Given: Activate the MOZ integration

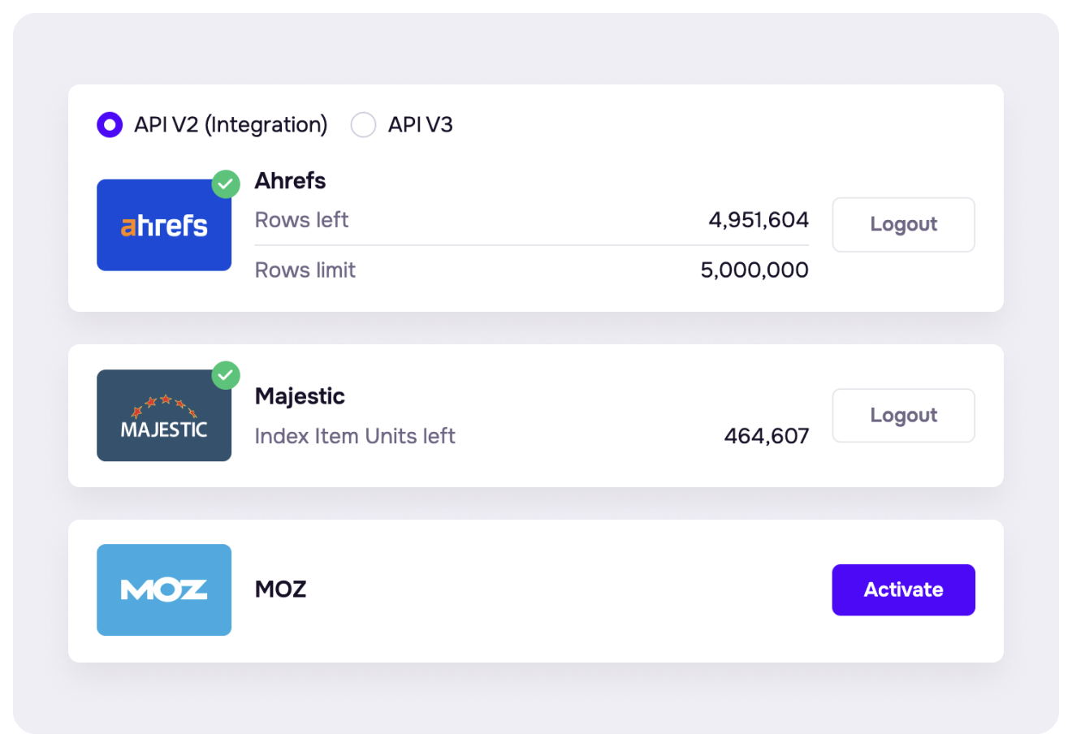Looking at the screenshot, I should click(903, 589).
